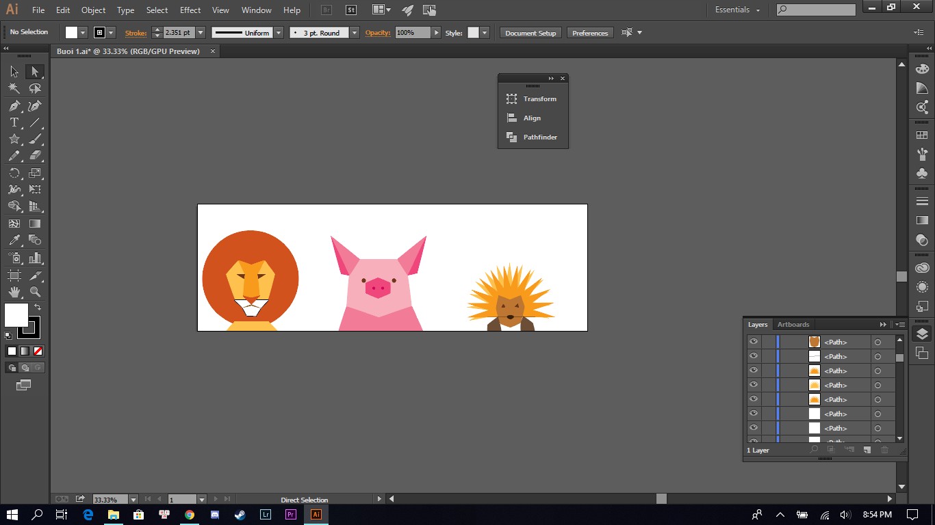The image size is (935, 525).
Task: Select the Paintbrush tool
Action: click(x=35, y=139)
